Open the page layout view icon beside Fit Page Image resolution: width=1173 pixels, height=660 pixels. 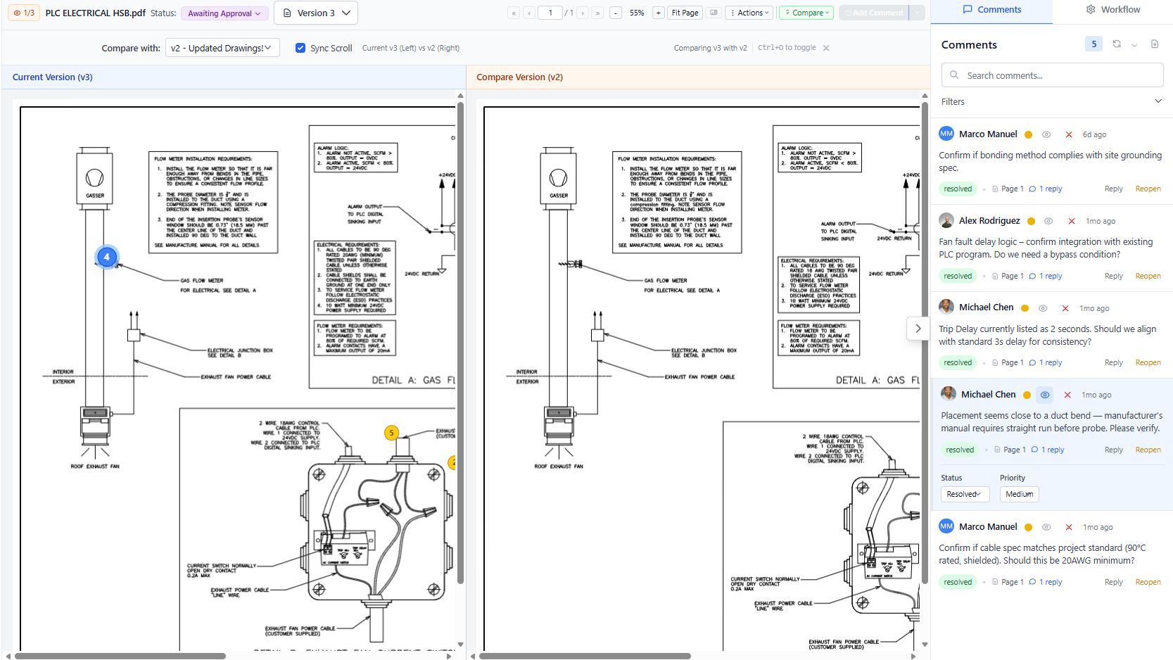click(713, 13)
